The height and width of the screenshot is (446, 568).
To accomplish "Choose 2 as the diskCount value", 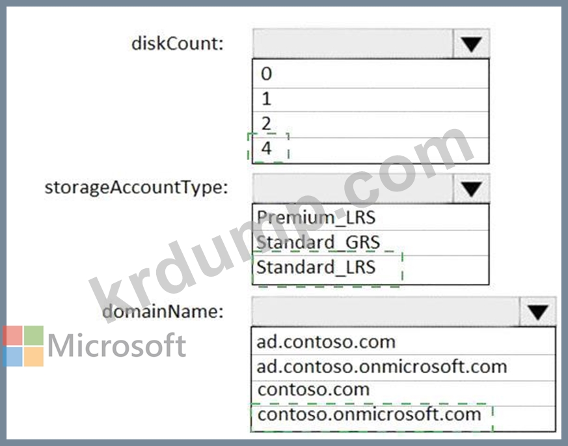I will pos(371,124).
